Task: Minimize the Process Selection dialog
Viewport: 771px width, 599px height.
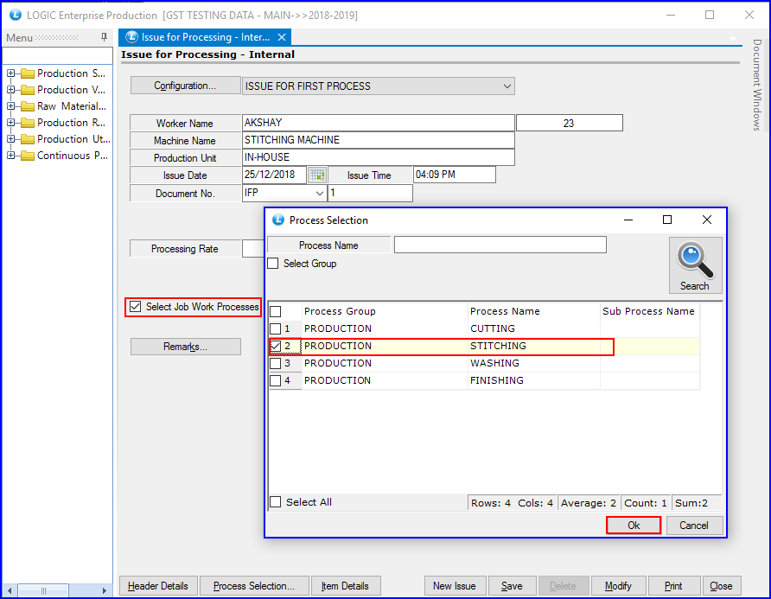Action: pyautogui.click(x=628, y=220)
